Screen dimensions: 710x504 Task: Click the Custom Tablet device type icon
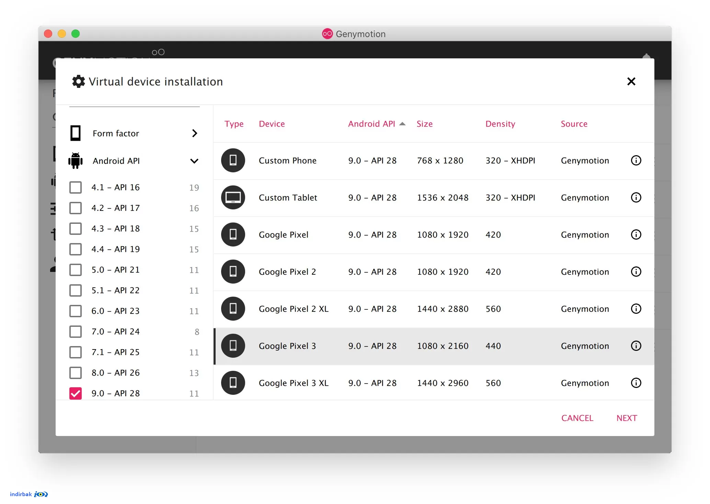click(x=233, y=197)
